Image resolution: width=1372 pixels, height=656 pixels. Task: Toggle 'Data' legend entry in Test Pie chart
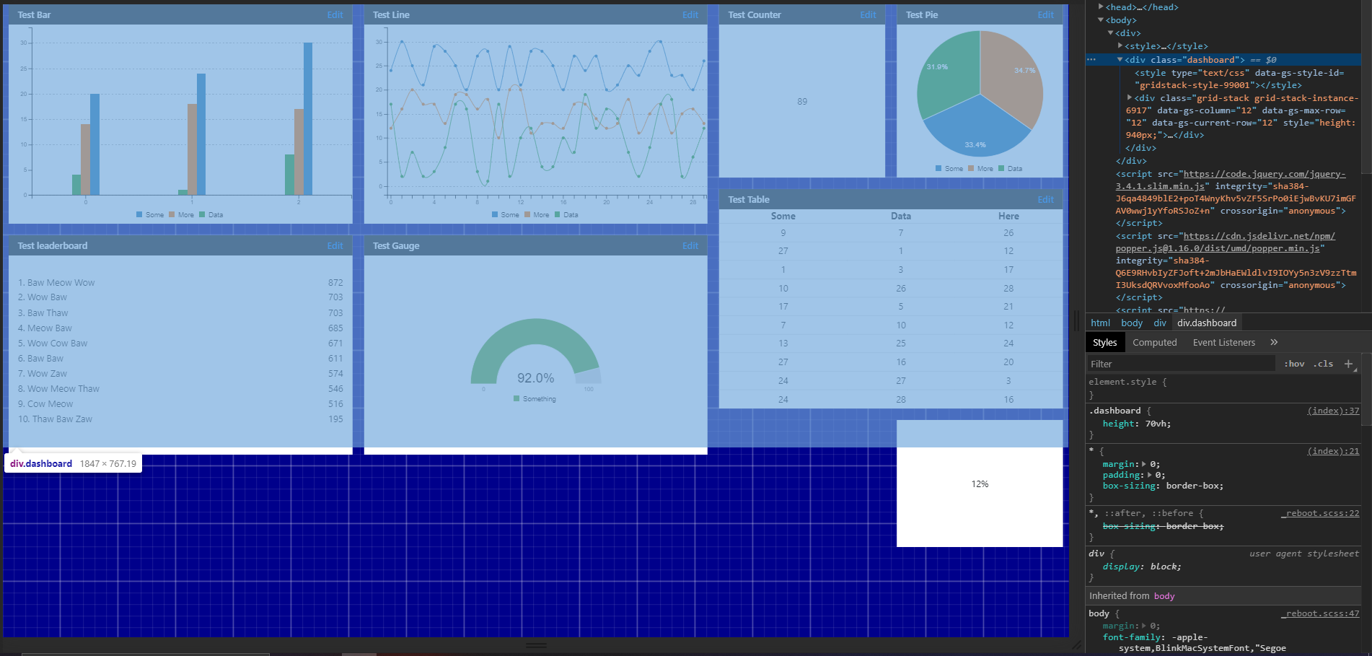tap(1011, 168)
